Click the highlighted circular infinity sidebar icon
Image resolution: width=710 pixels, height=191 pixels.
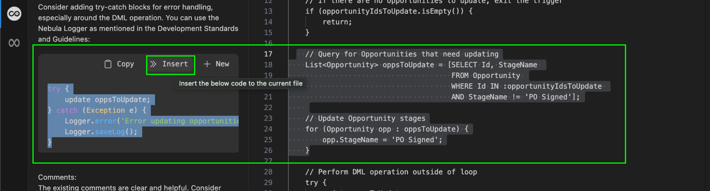click(x=14, y=14)
